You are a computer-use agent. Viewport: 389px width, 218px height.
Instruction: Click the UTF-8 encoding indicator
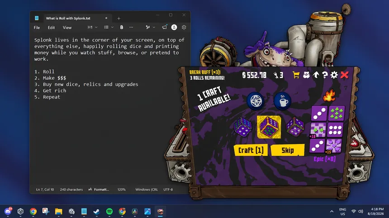click(168, 189)
